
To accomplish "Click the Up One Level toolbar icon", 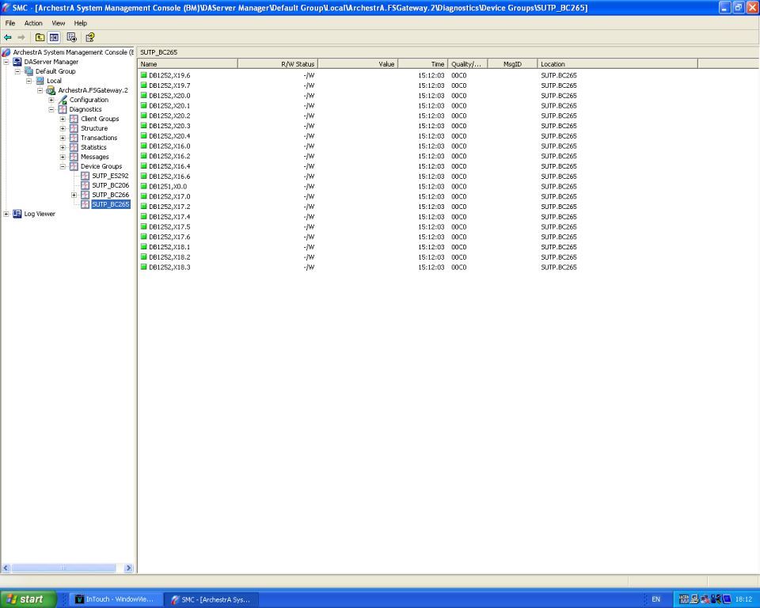I will [x=39, y=37].
